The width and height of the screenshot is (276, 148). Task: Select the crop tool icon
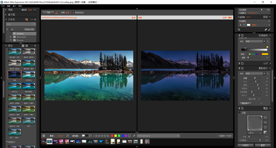click(x=239, y=30)
